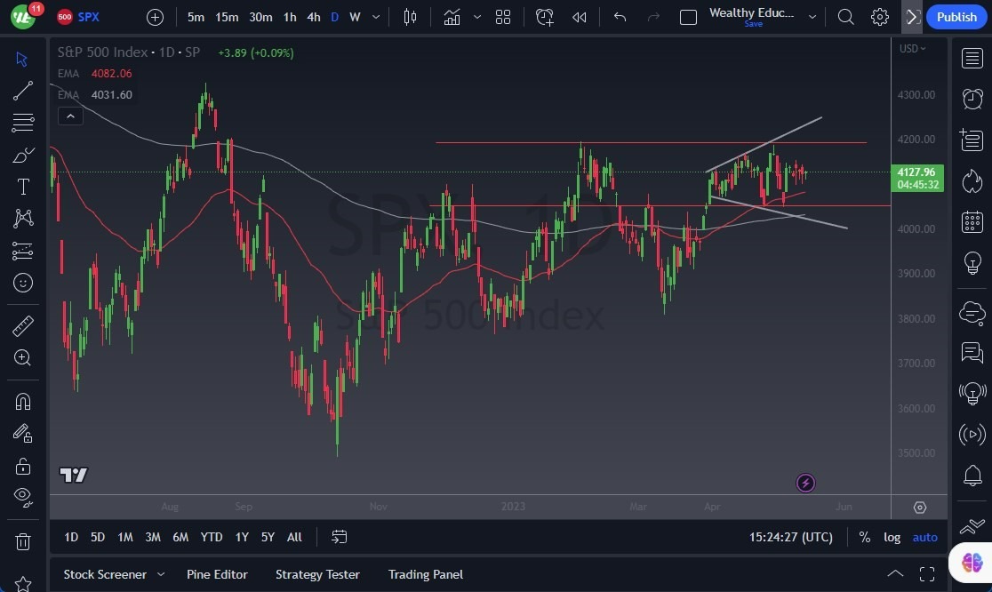Click the purple lightning icon on the chart
This screenshot has height=592, width=992.
(804, 483)
